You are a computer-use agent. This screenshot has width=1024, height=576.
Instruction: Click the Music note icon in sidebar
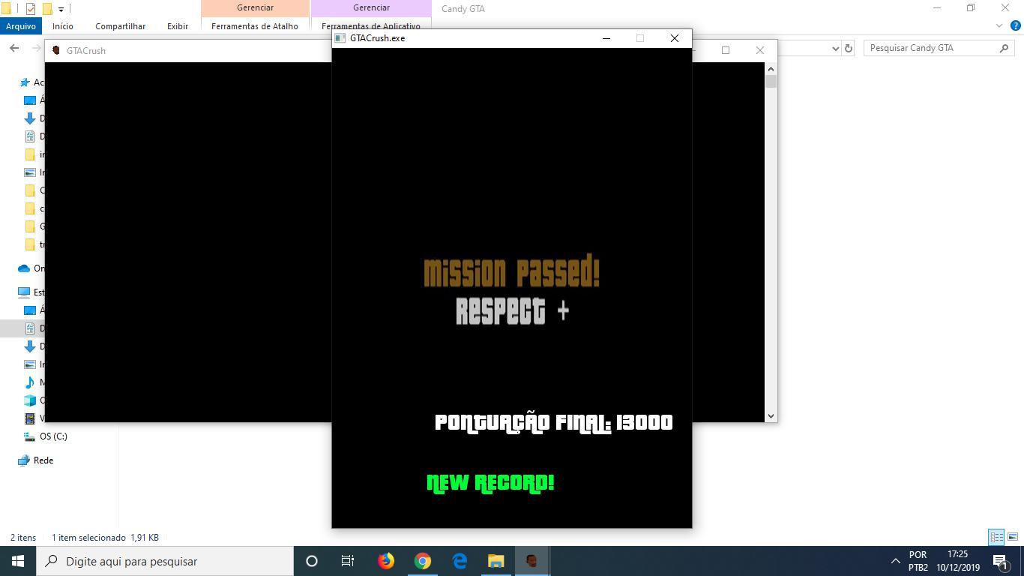point(30,382)
